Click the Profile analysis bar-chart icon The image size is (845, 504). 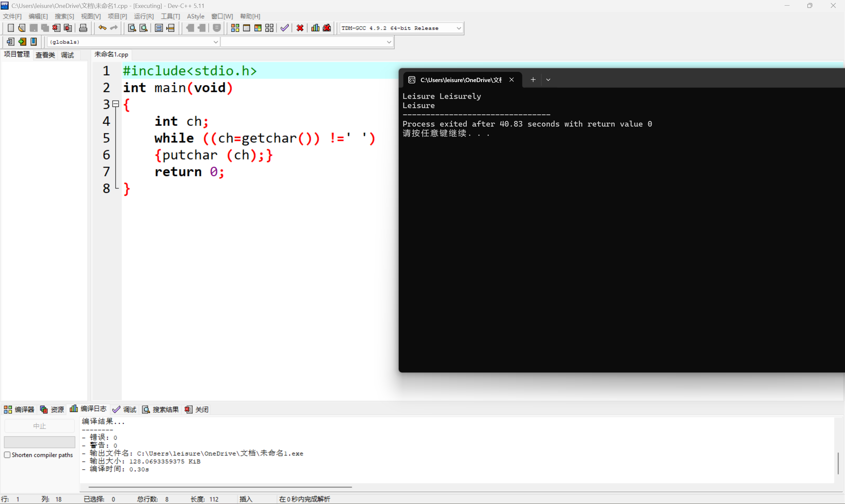pyautogui.click(x=315, y=28)
